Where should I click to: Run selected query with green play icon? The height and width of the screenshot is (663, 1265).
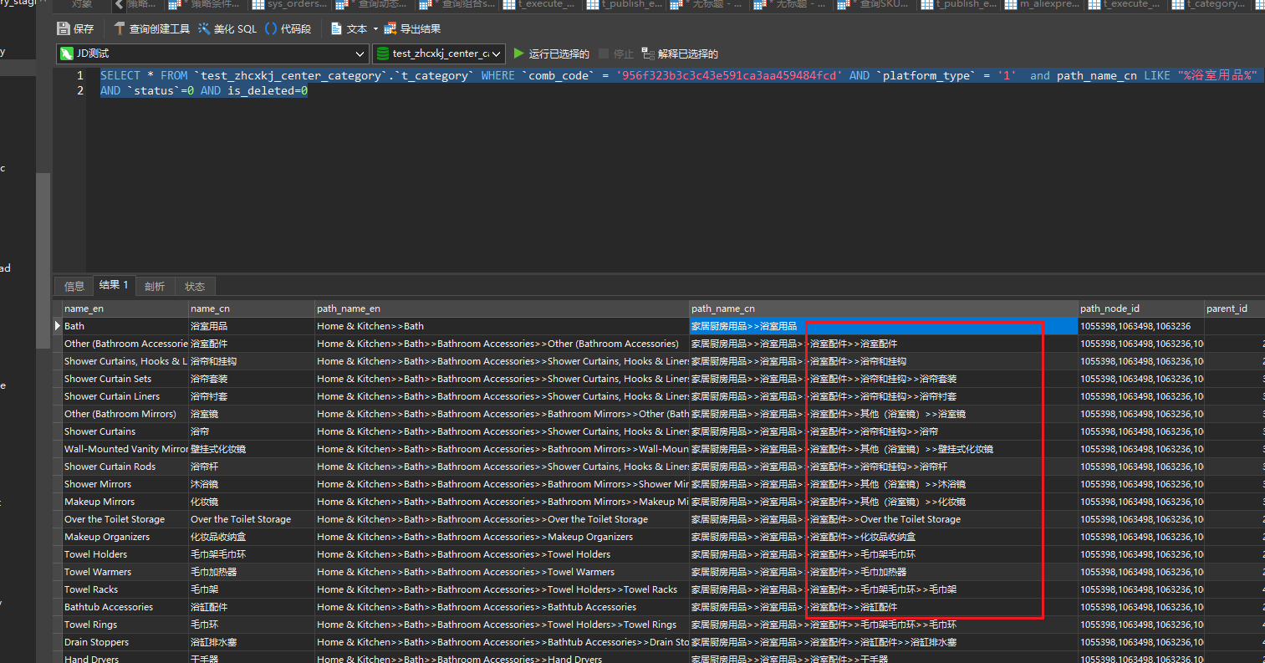coord(519,54)
